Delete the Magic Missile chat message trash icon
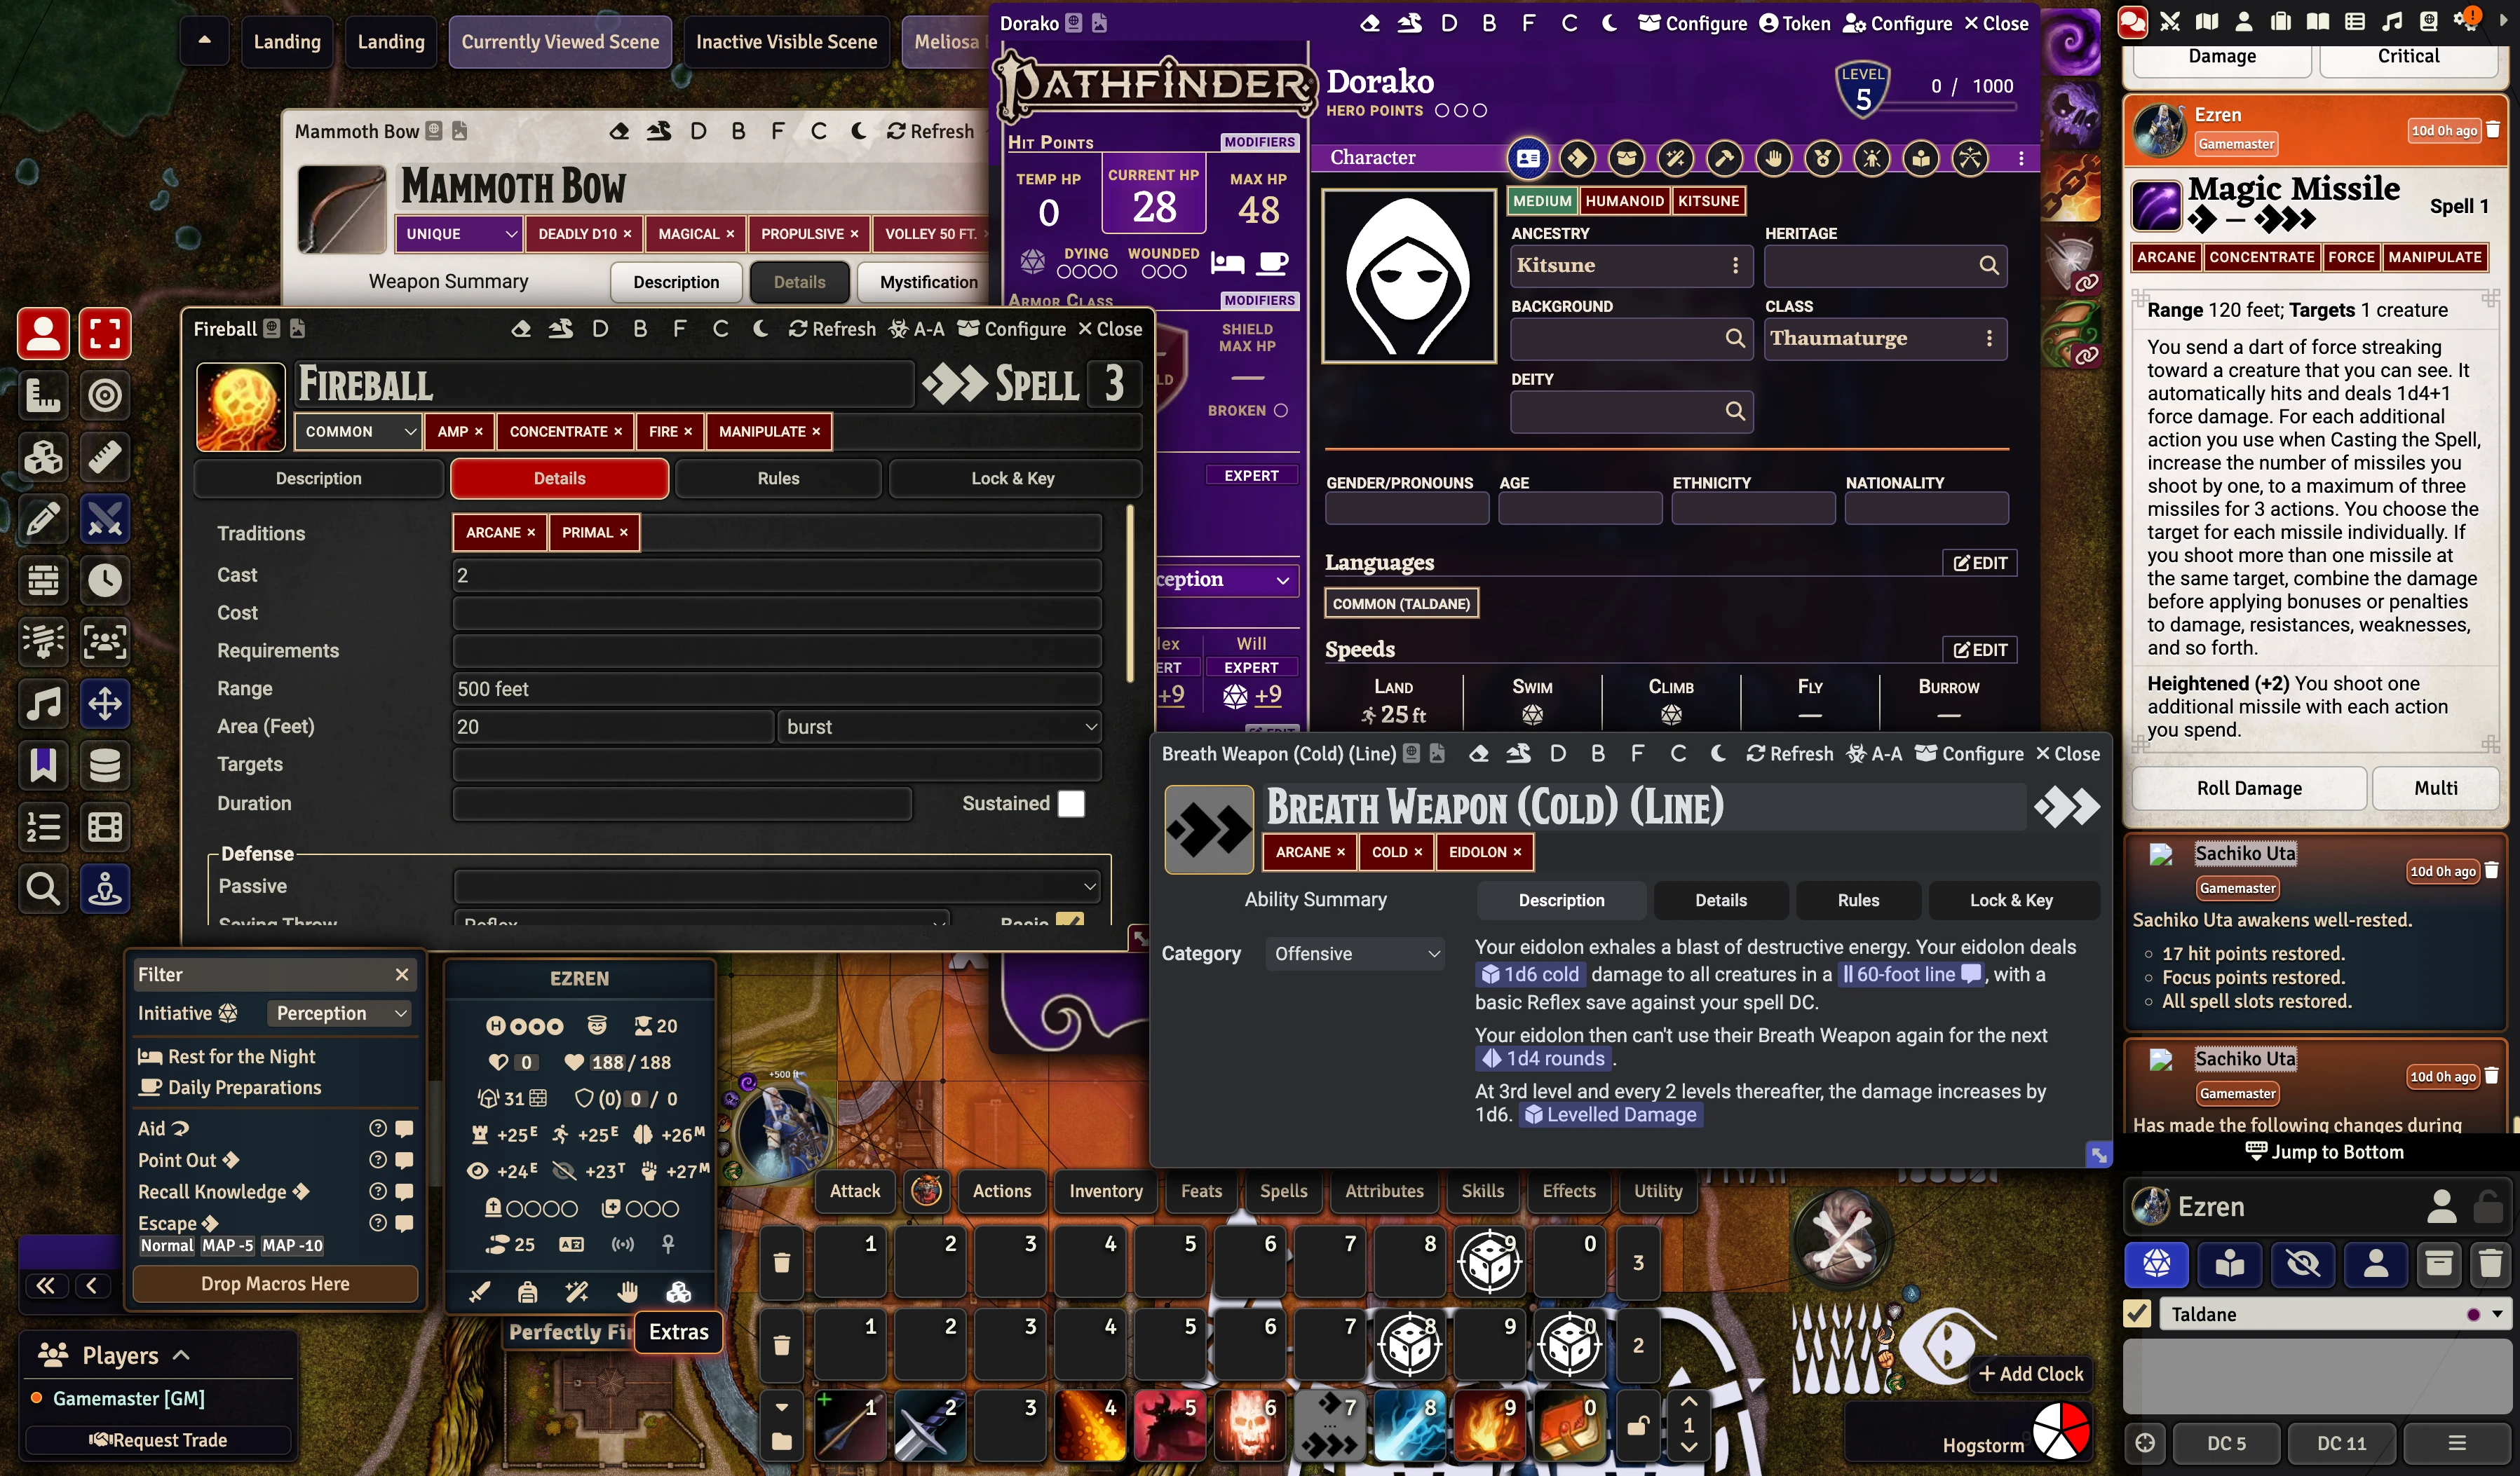 (2493, 130)
